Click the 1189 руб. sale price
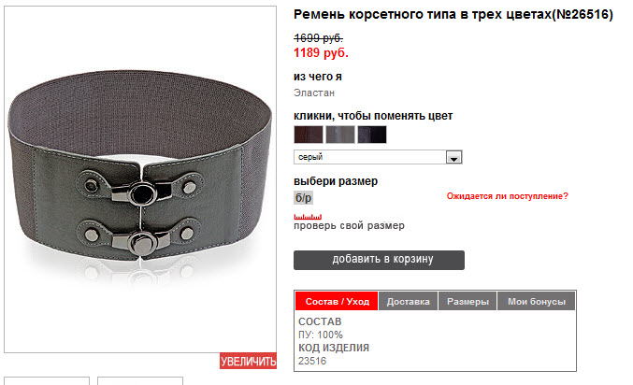 tap(321, 52)
